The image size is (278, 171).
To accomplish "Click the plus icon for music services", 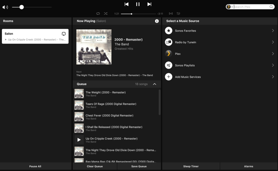I will (169, 77).
